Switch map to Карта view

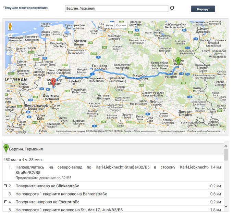109,25
